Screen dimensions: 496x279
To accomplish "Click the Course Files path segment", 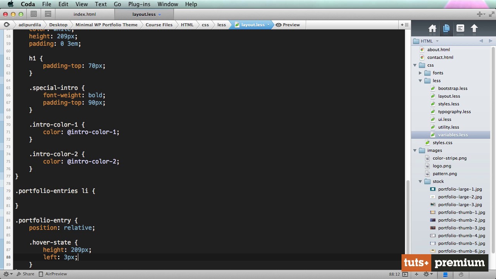I will (x=159, y=25).
